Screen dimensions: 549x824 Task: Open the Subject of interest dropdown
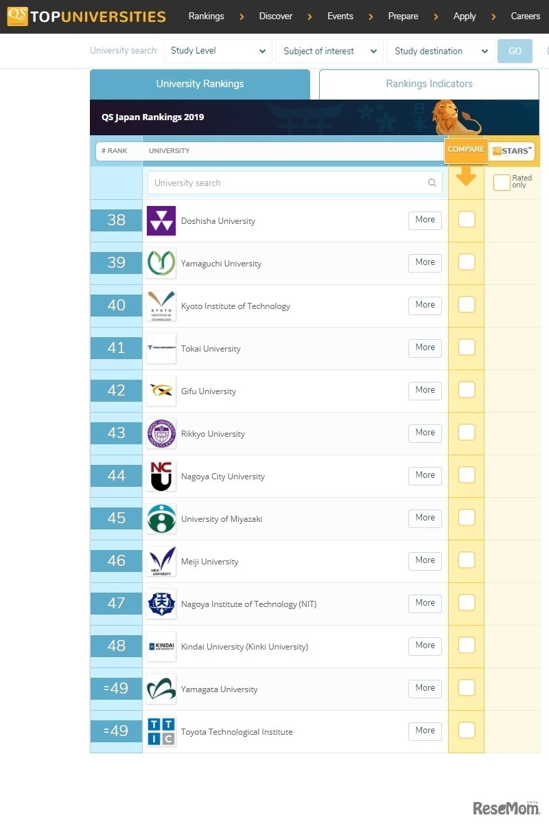pyautogui.click(x=329, y=51)
